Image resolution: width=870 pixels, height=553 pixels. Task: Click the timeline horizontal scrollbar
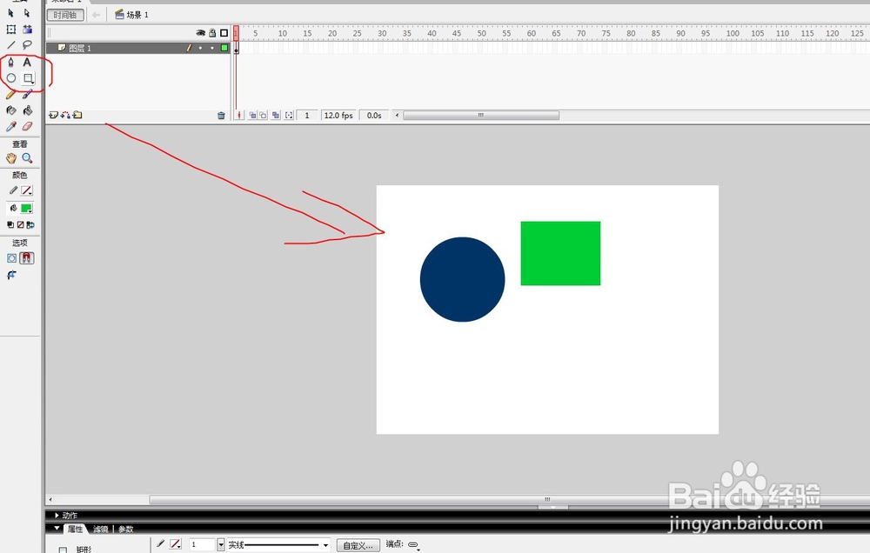(x=481, y=116)
